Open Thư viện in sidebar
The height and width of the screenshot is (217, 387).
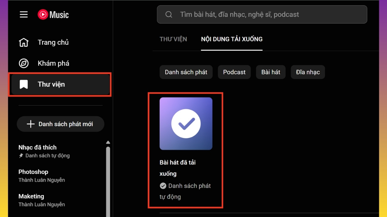point(60,84)
